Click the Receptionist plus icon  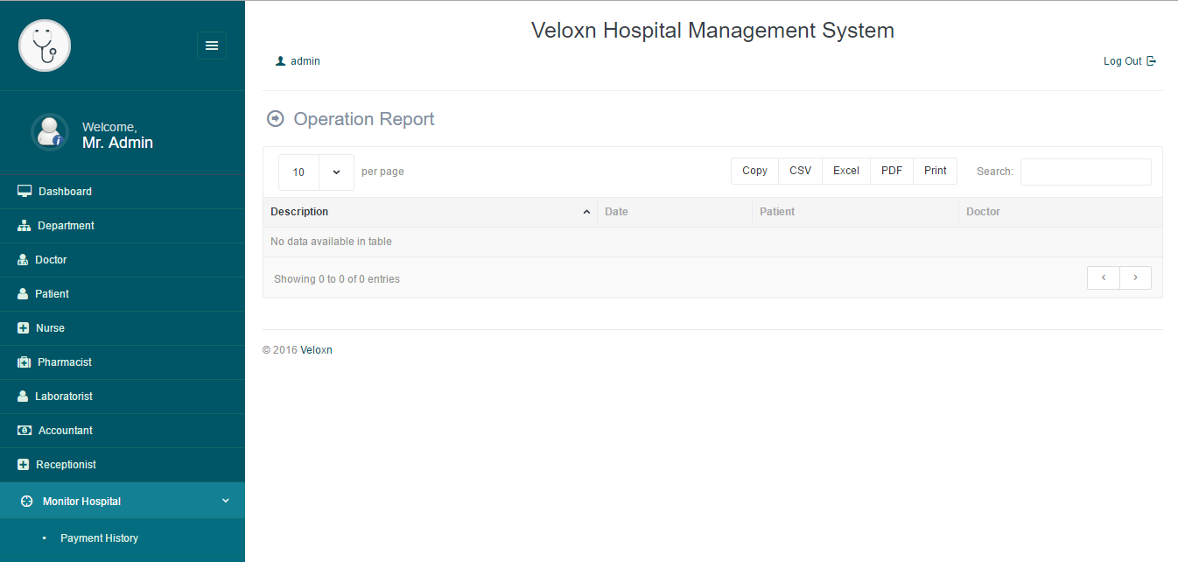point(24,465)
